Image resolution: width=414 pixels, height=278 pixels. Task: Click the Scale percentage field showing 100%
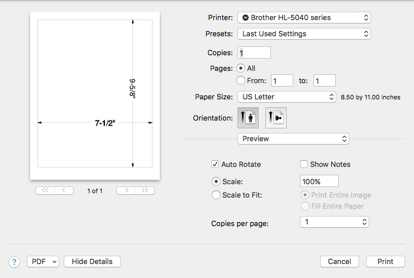[319, 181]
